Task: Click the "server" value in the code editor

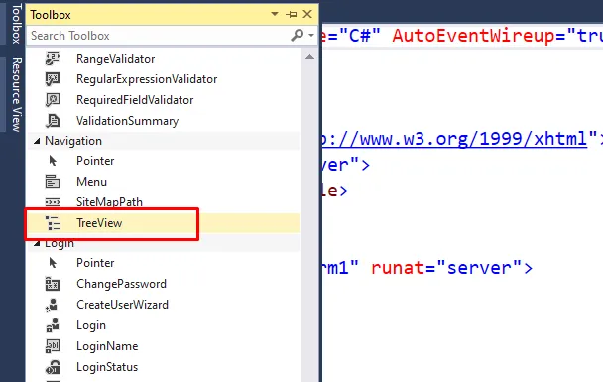Action: point(479,267)
